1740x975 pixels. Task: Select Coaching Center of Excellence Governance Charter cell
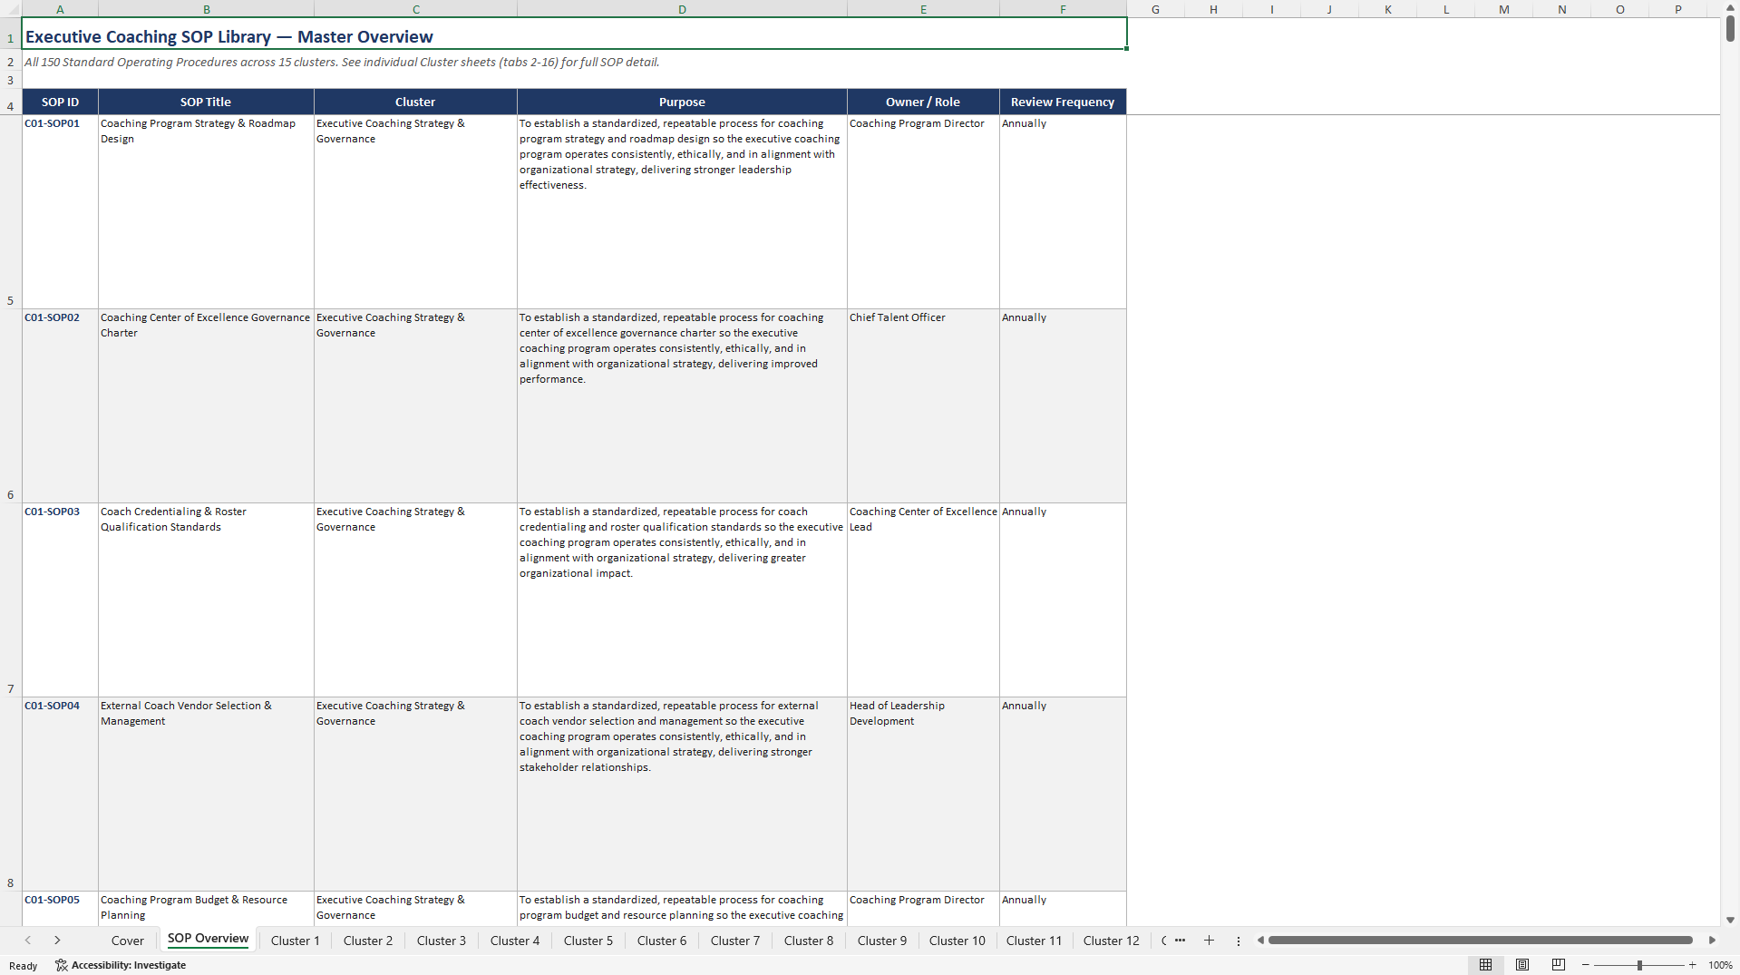[x=206, y=405]
